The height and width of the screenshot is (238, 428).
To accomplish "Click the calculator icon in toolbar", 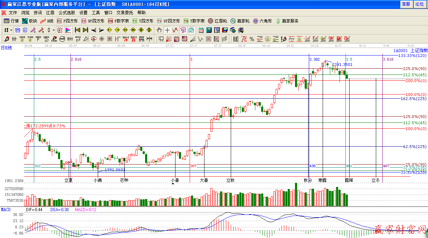I will [209, 30].
